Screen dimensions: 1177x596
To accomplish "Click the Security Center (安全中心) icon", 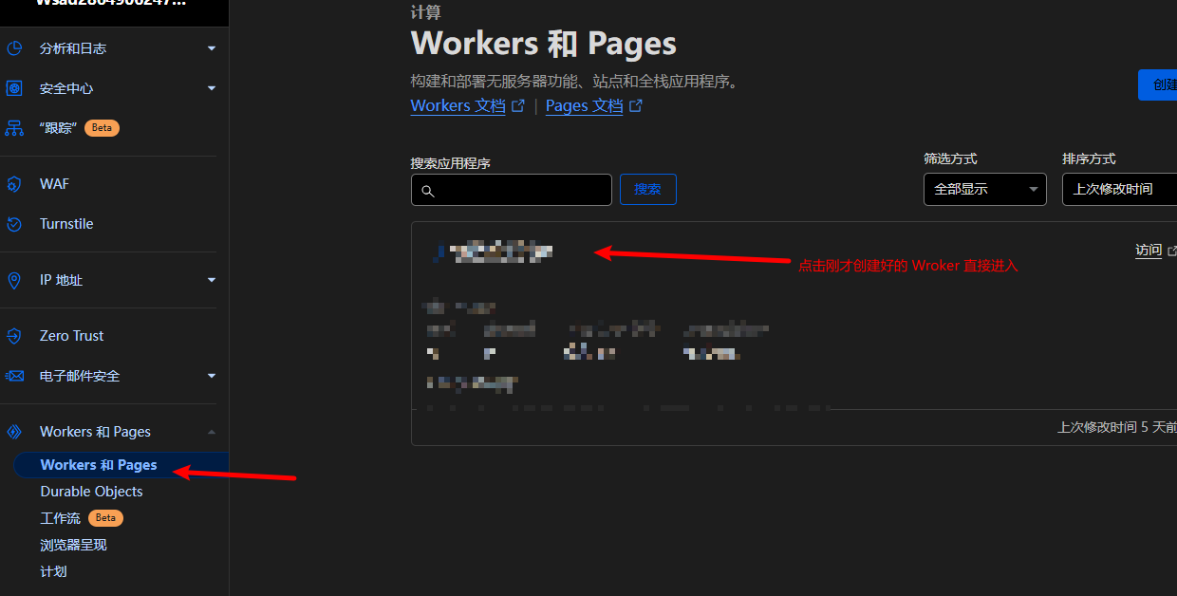I will point(14,88).
